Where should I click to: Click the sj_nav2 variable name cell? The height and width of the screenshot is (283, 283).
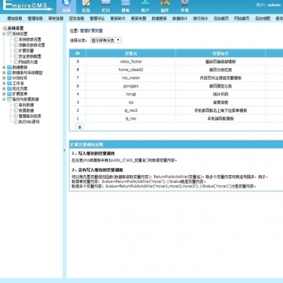coord(131,110)
